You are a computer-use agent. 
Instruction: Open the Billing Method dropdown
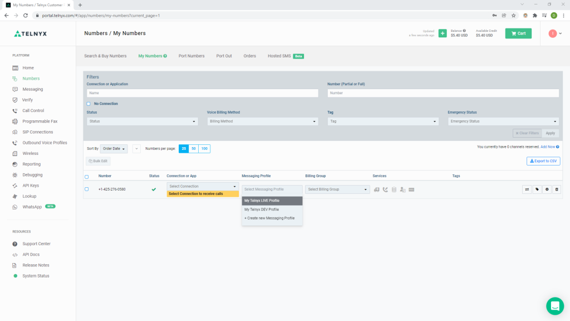pos(263,121)
